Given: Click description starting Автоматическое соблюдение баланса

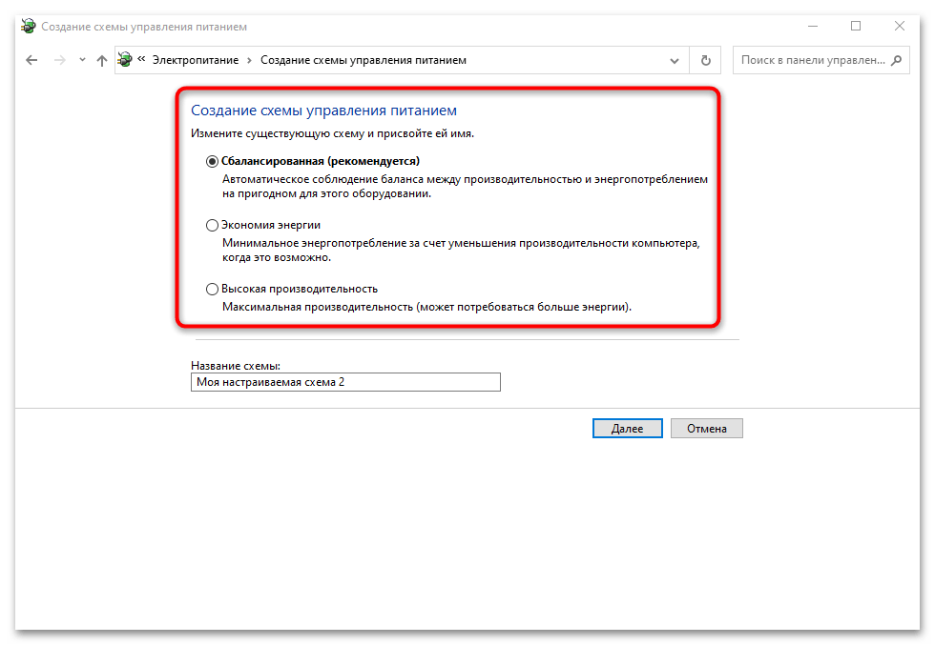Looking at the screenshot, I should pyautogui.click(x=466, y=187).
